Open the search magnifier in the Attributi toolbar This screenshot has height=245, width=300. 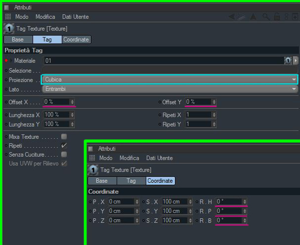coord(266,17)
